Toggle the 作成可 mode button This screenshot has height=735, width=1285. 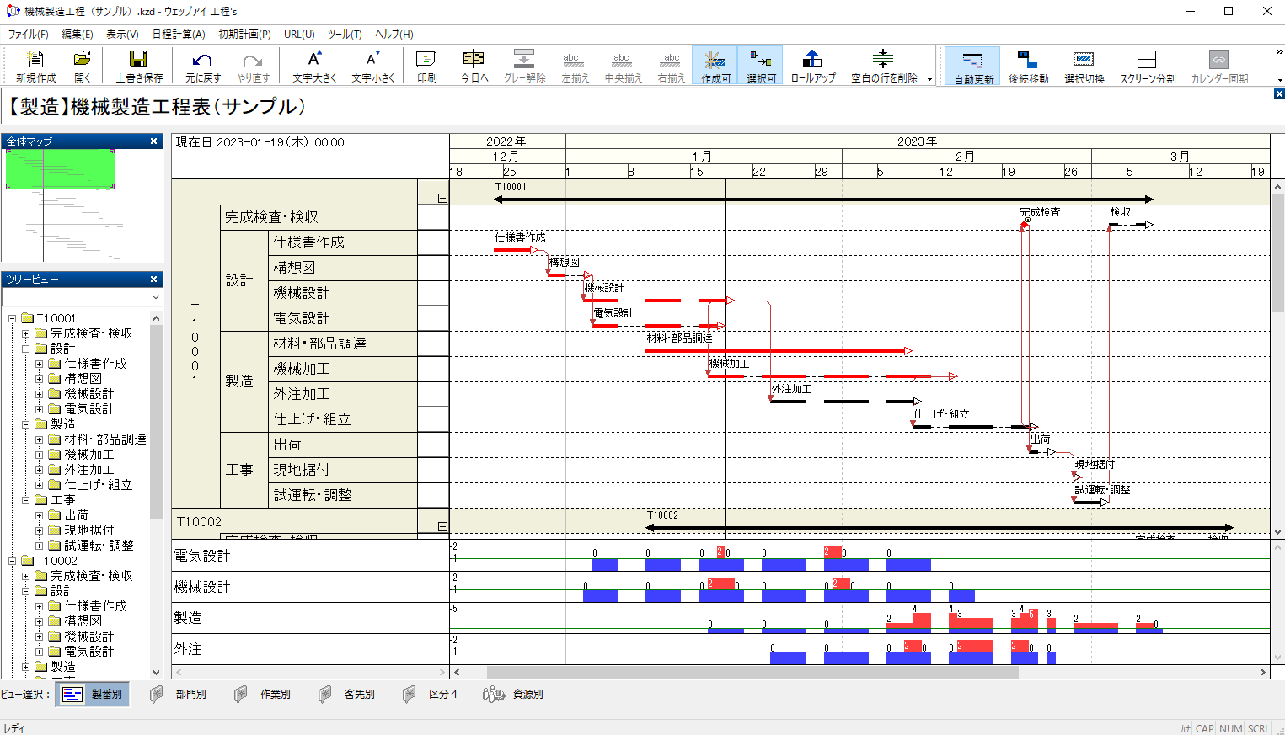coord(715,65)
